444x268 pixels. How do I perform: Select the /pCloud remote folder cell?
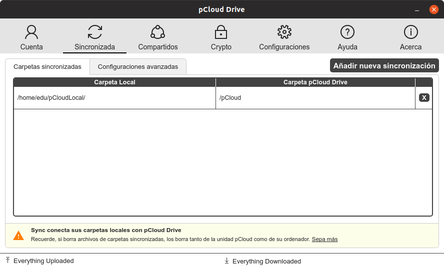[x=315, y=98]
